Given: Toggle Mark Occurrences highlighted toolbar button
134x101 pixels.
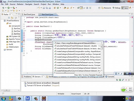Looking at the screenshot, I should coord(81,8).
